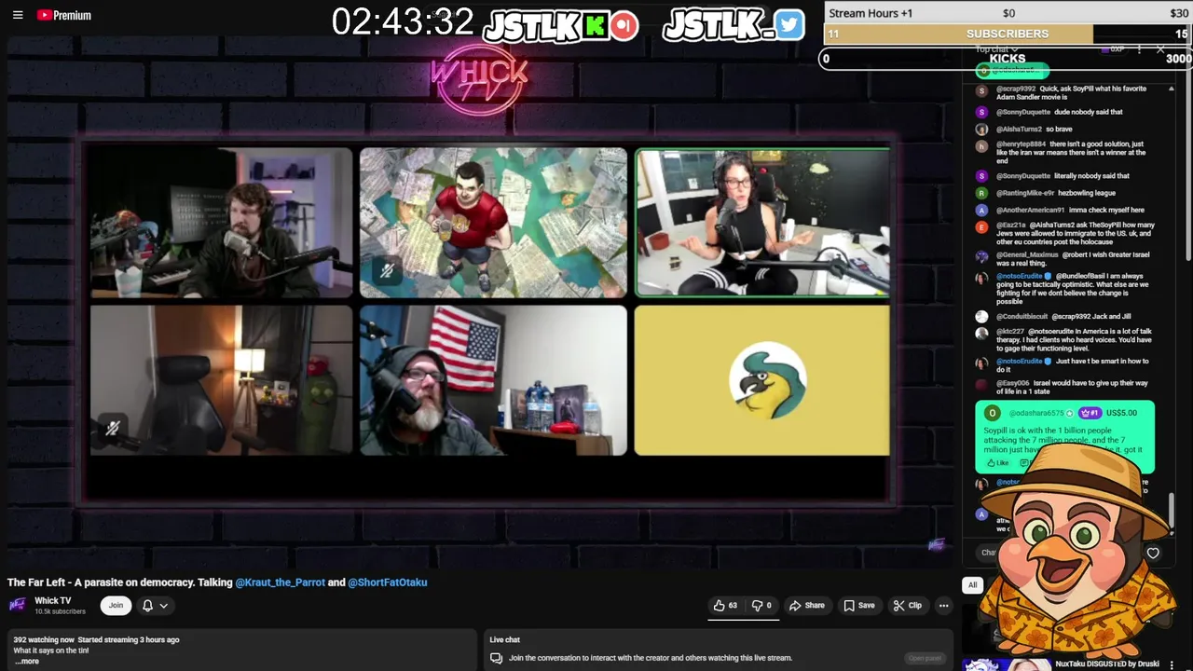The image size is (1193, 671).
Task: Click the Join membership button
Action: tap(116, 606)
